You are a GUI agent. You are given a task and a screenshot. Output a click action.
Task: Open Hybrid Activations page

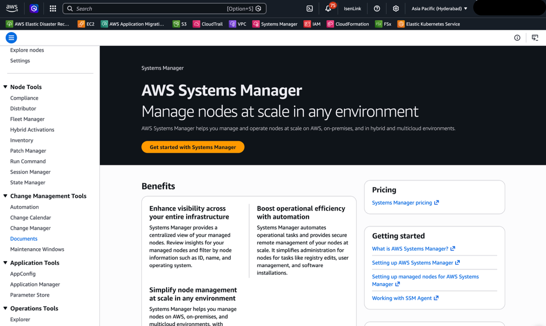tap(32, 130)
